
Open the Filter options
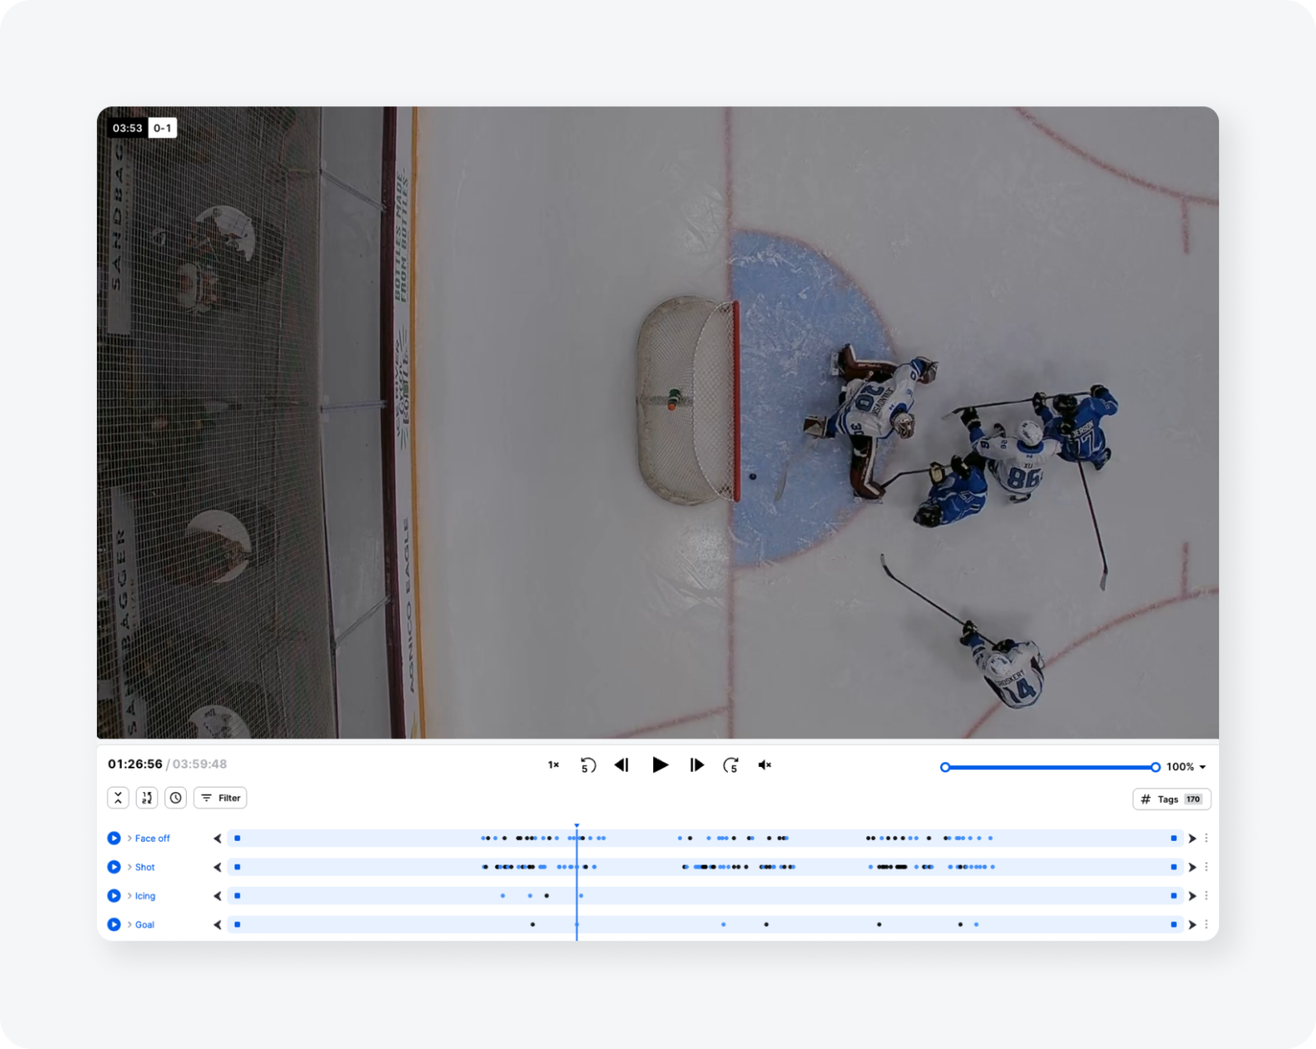[x=220, y=798]
